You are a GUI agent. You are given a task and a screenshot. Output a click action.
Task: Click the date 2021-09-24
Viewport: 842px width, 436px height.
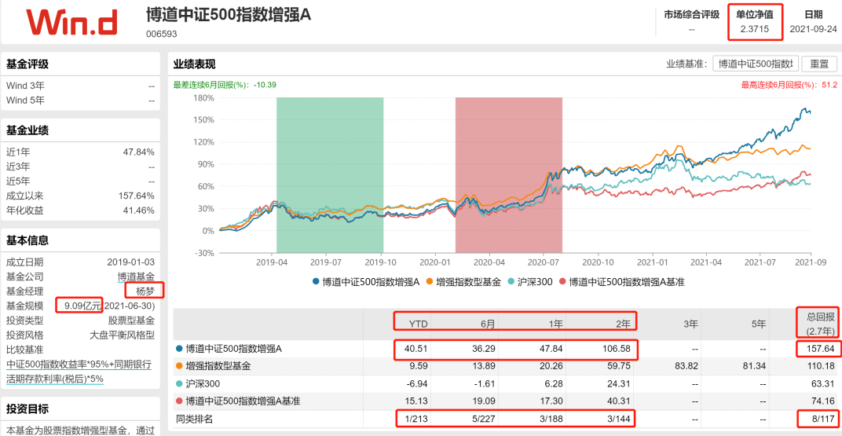(x=813, y=30)
